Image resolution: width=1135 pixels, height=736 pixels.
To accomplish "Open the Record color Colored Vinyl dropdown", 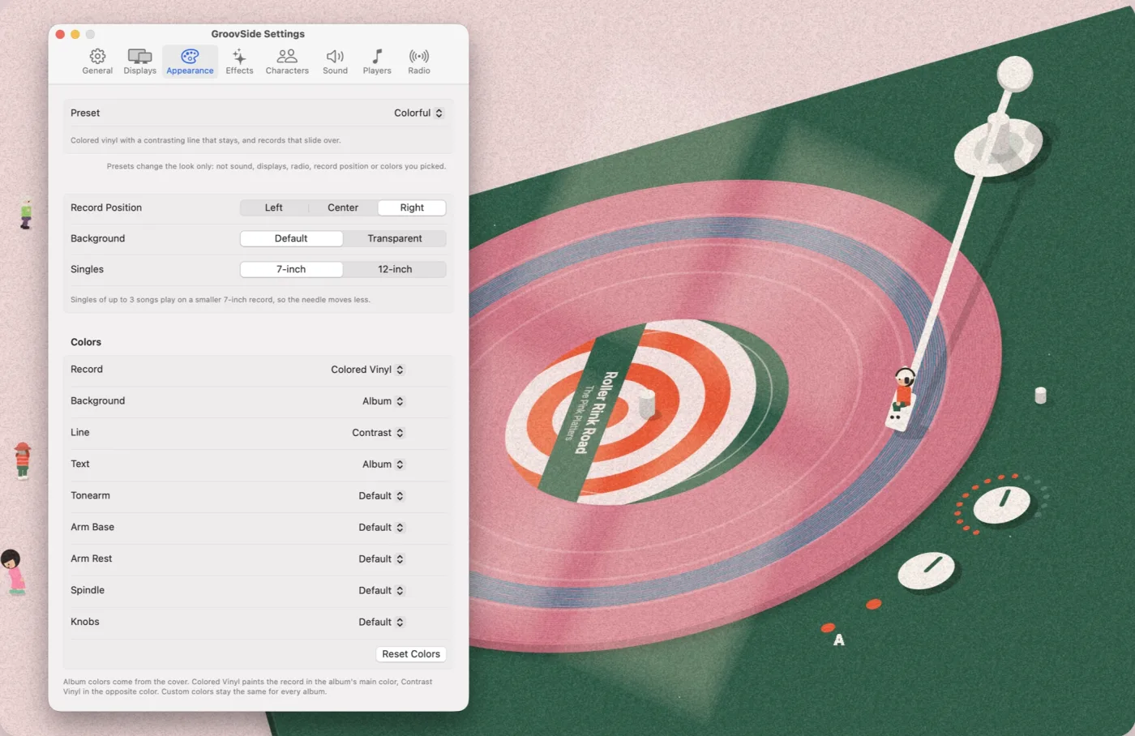I will [x=367, y=370].
